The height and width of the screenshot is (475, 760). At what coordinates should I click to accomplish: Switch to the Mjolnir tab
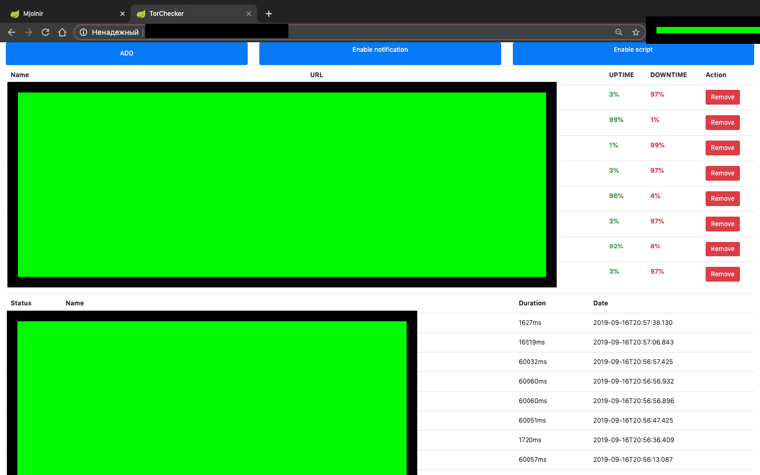pyautogui.click(x=63, y=13)
